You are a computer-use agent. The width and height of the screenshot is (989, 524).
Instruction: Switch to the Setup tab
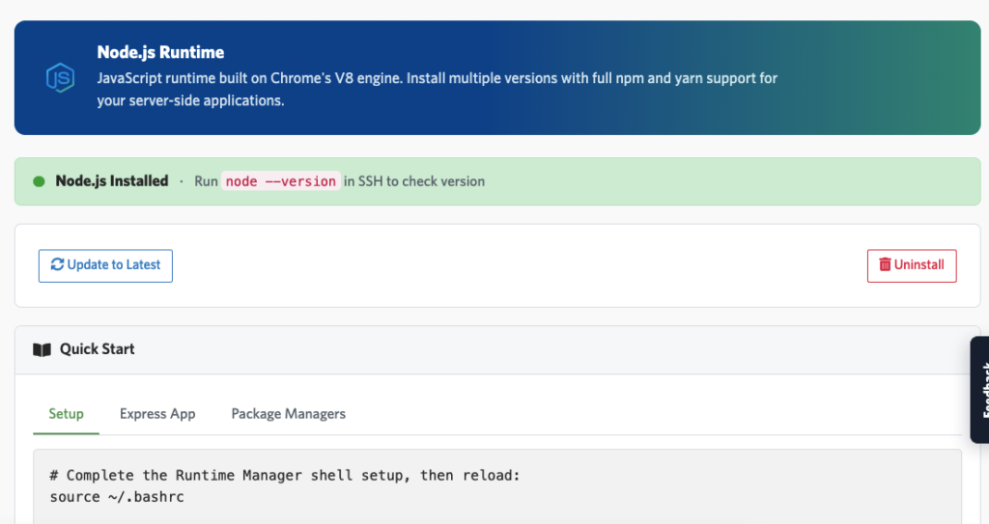pos(67,414)
